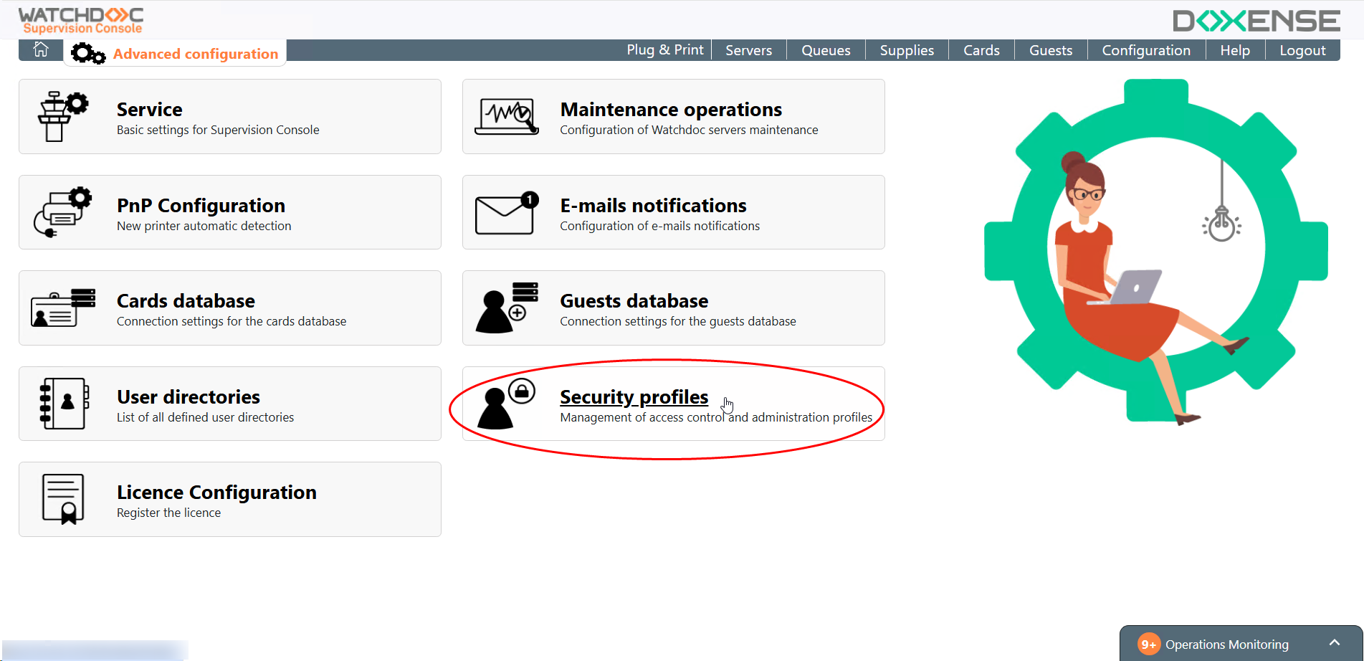1364x661 pixels.
Task: Click the Service control tower icon
Action: point(62,116)
